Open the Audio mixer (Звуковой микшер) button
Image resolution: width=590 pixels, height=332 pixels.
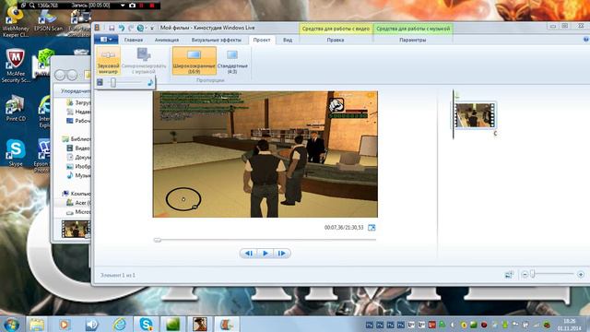(108, 61)
